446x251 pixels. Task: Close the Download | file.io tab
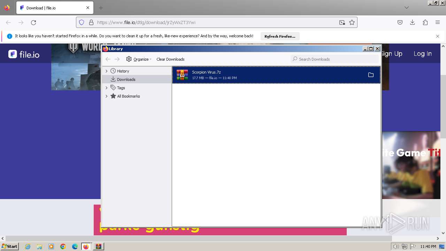[88, 8]
